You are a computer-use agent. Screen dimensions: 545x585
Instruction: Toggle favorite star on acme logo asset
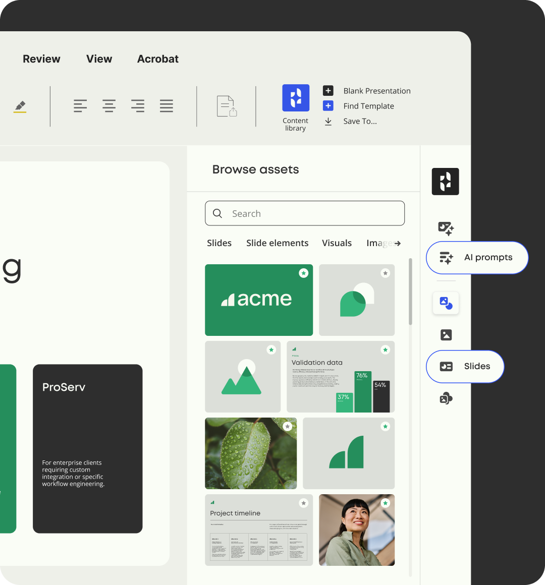coord(303,273)
